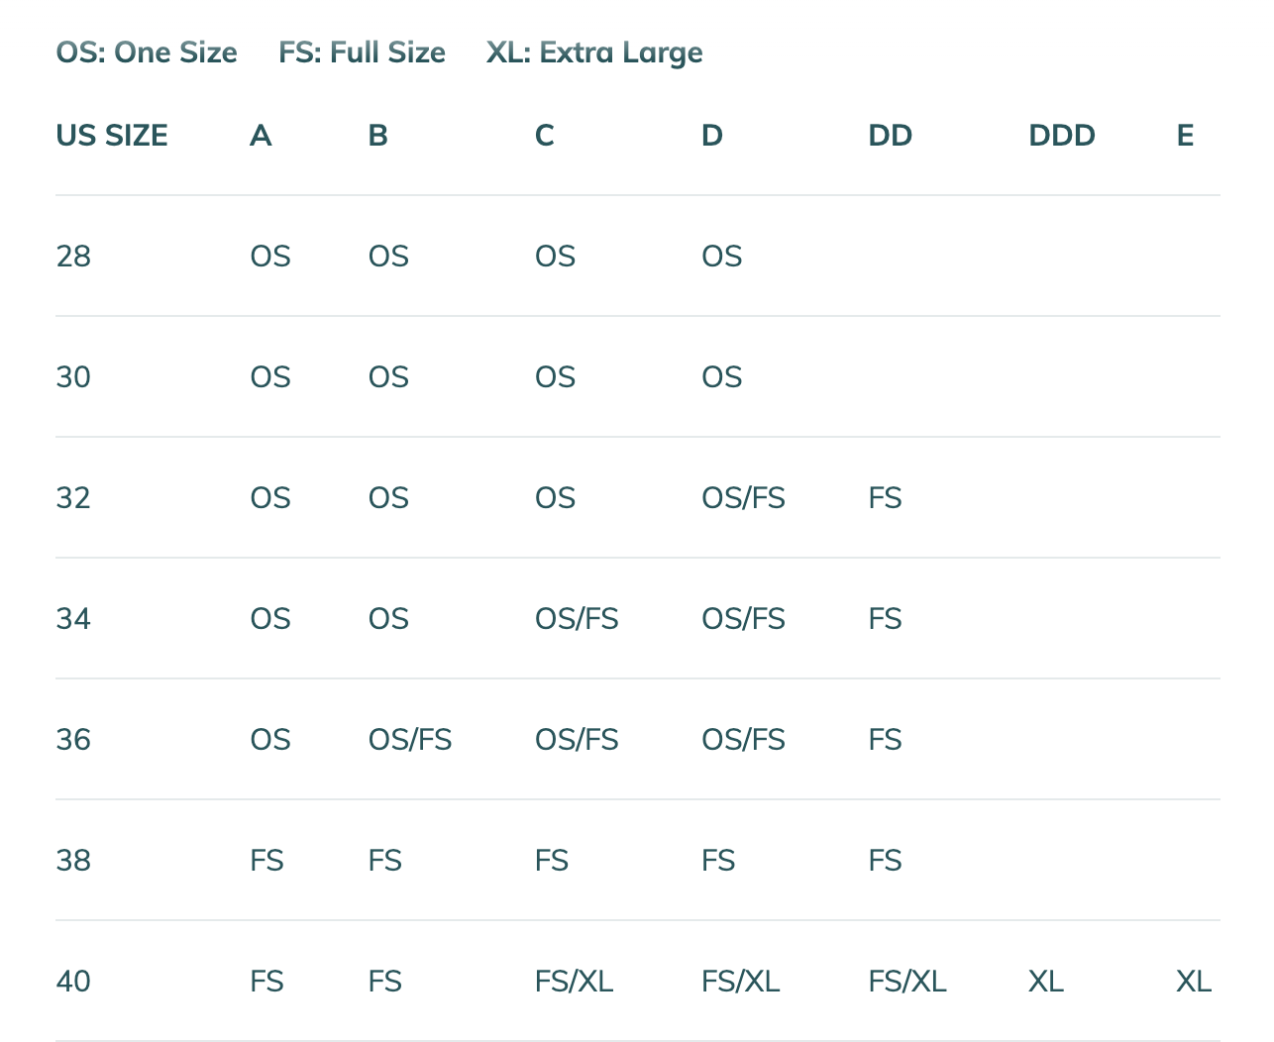This screenshot has width=1274, height=1042.
Task: Click OS/FS cell in row 32
Action: click(x=743, y=498)
